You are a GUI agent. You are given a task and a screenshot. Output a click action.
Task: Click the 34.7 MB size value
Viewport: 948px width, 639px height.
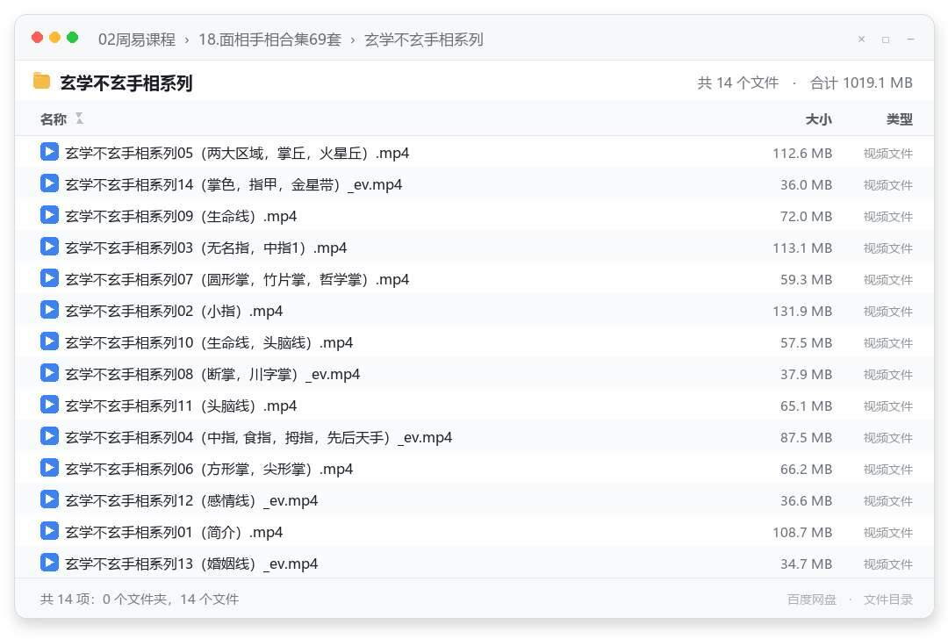[806, 564]
